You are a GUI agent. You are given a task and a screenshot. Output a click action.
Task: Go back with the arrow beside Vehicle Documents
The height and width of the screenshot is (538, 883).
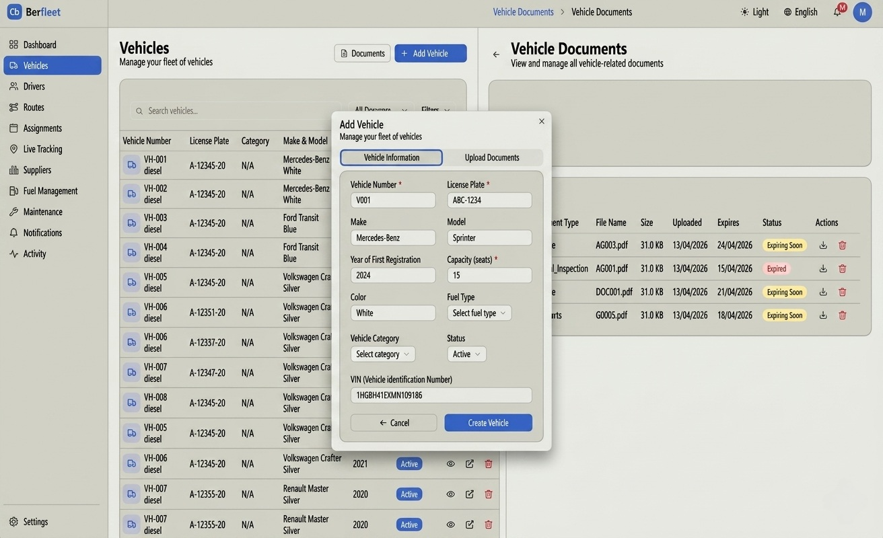[496, 54]
